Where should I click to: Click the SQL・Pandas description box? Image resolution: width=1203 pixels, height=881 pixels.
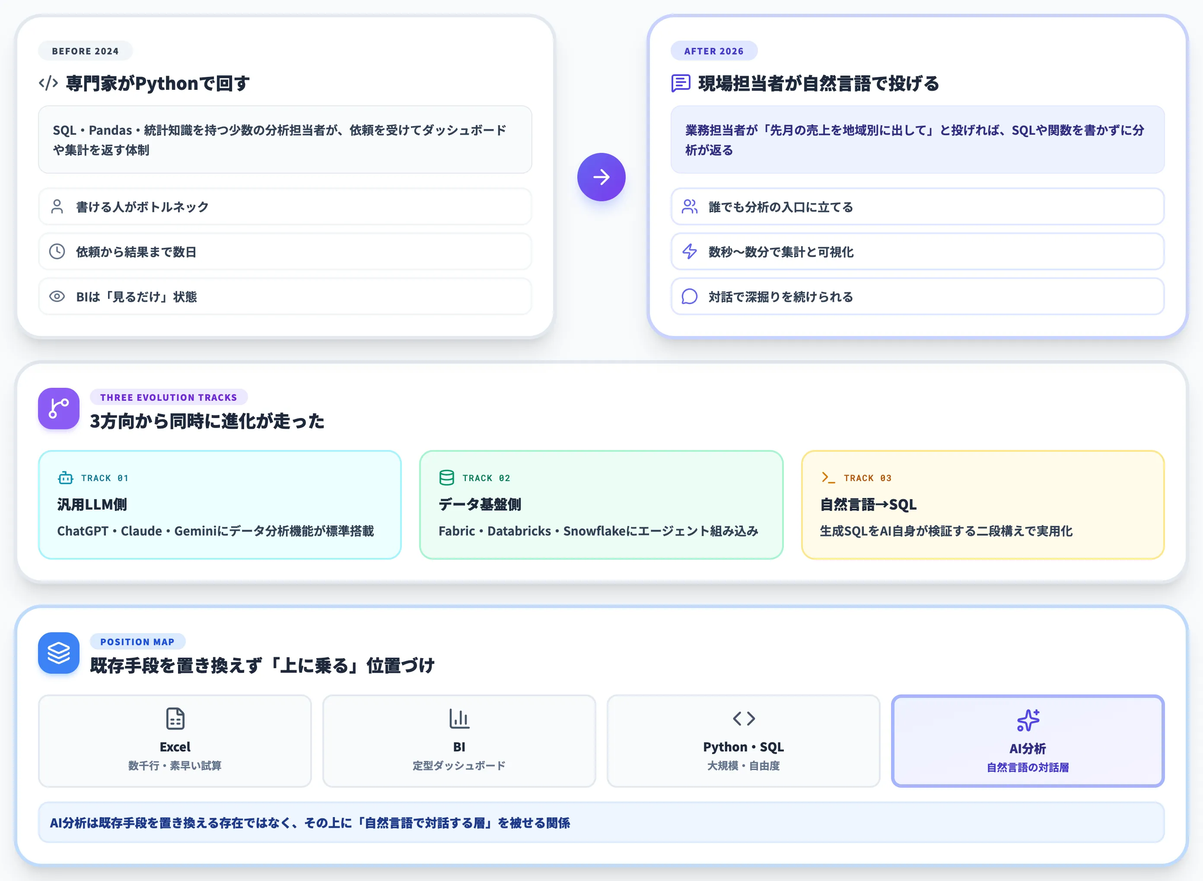pos(285,140)
